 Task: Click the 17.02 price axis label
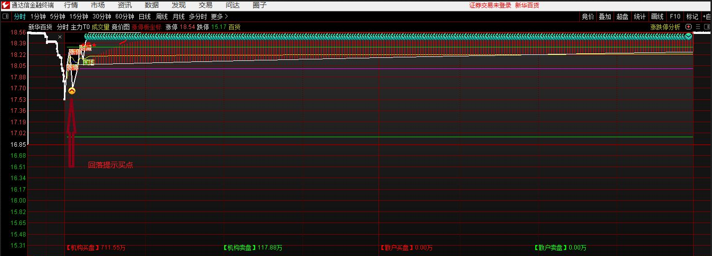17,133
